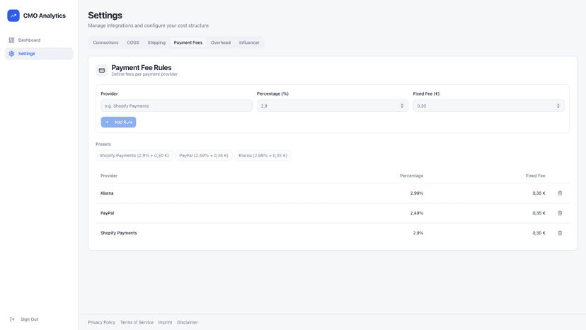The width and height of the screenshot is (586, 330).
Task: Switch to the COGS tab
Action: tap(132, 42)
